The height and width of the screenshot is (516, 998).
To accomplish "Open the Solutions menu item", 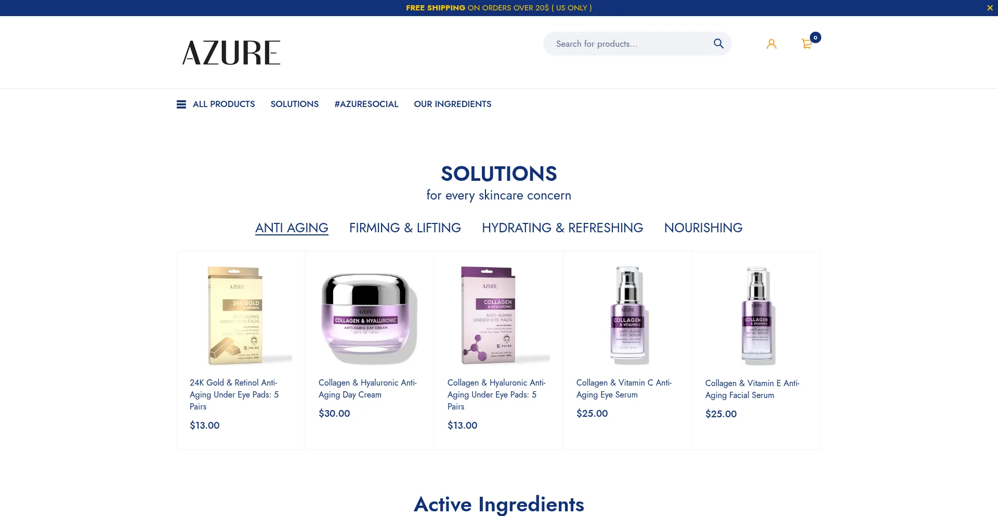I will (x=295, y=104).
